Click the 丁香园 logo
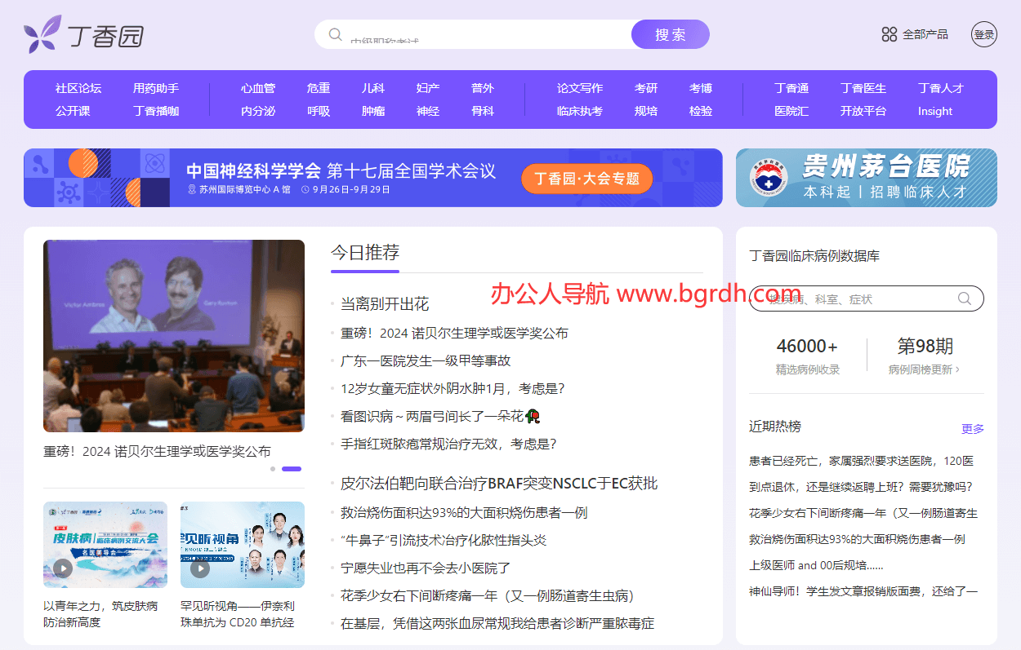1021x650 pixels. [82, 34]
